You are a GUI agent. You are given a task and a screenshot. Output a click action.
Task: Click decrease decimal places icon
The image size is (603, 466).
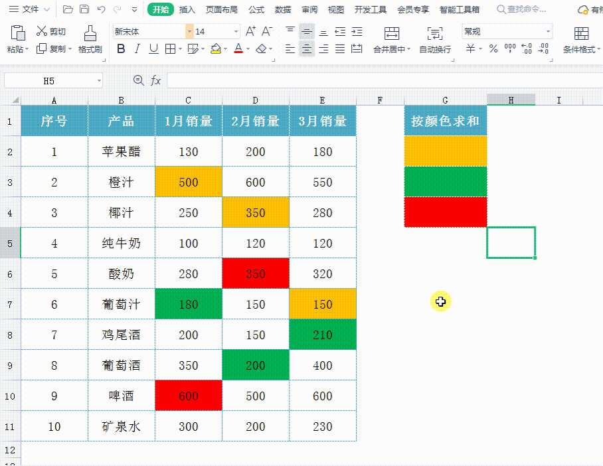coord(543,49)
